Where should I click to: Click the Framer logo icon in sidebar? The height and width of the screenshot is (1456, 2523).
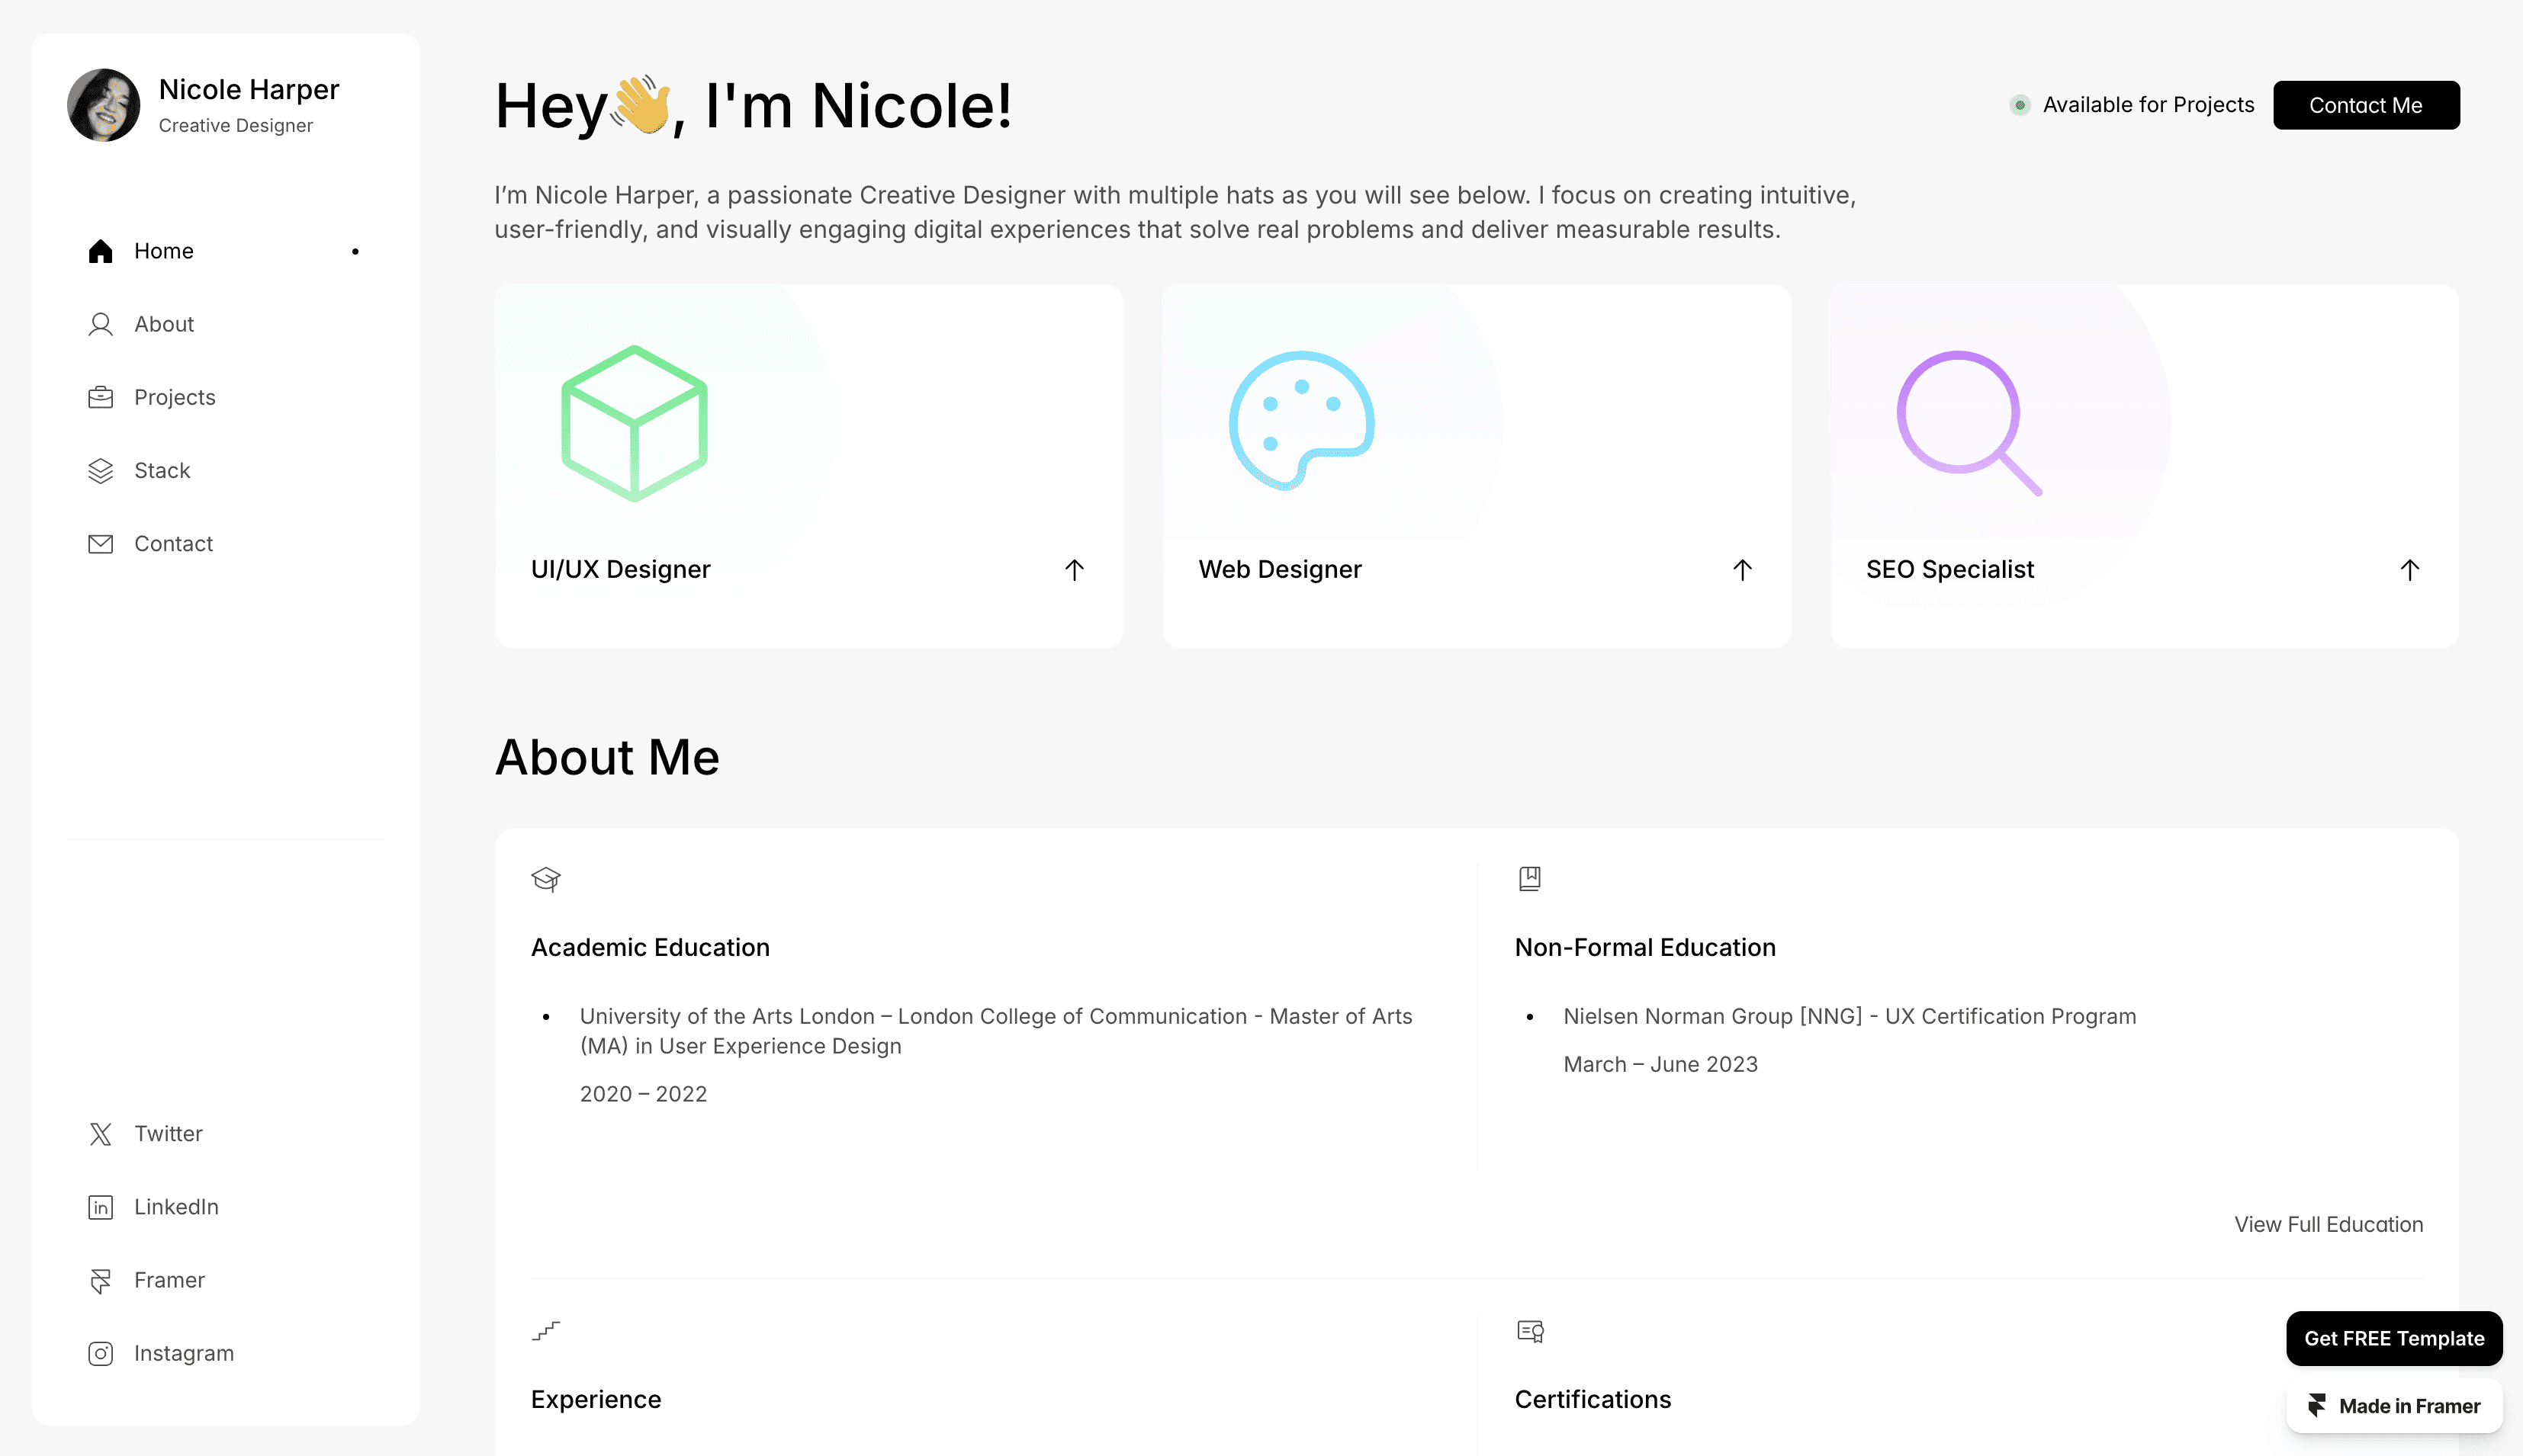click(x=100, y=1279)
